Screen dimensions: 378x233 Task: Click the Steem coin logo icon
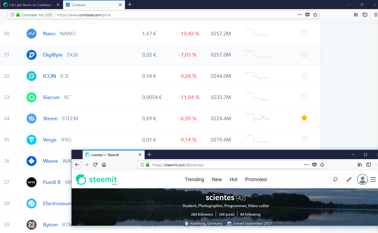click(x=32, y=119)
